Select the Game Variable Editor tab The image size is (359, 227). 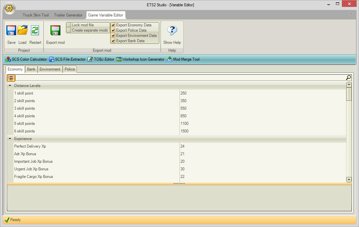click(x=106, y=15)
